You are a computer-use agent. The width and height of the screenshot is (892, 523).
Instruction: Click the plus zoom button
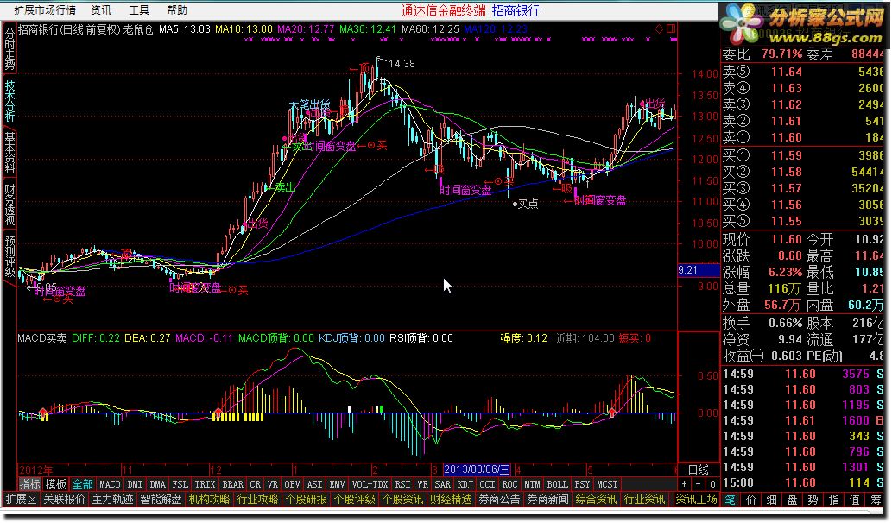coord(685,484)
